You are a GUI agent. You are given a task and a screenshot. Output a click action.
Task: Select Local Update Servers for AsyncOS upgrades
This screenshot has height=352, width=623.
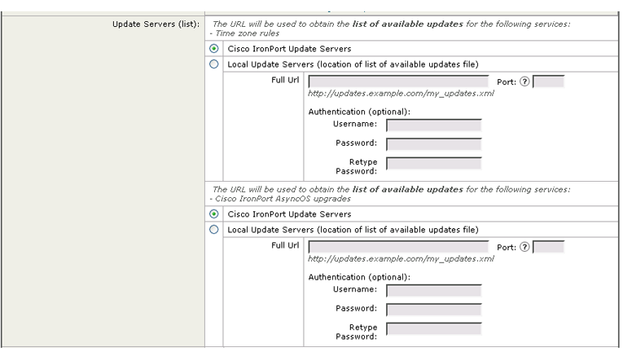pyautogui.click(x=213, y=230)
